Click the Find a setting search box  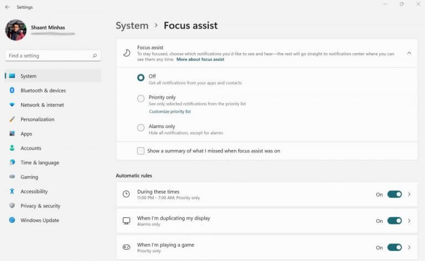[x=53, y=56]
